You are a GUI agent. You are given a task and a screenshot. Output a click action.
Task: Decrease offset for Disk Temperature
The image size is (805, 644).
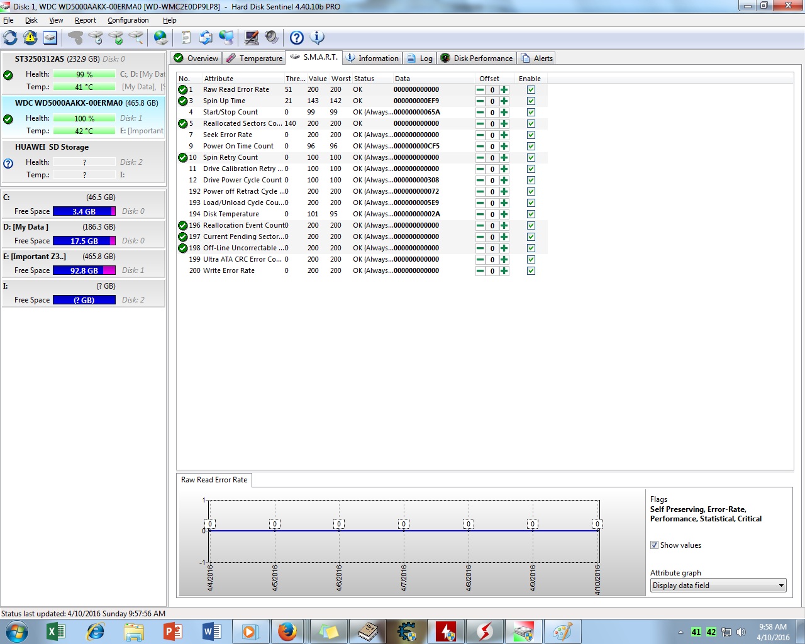point(480,214)
